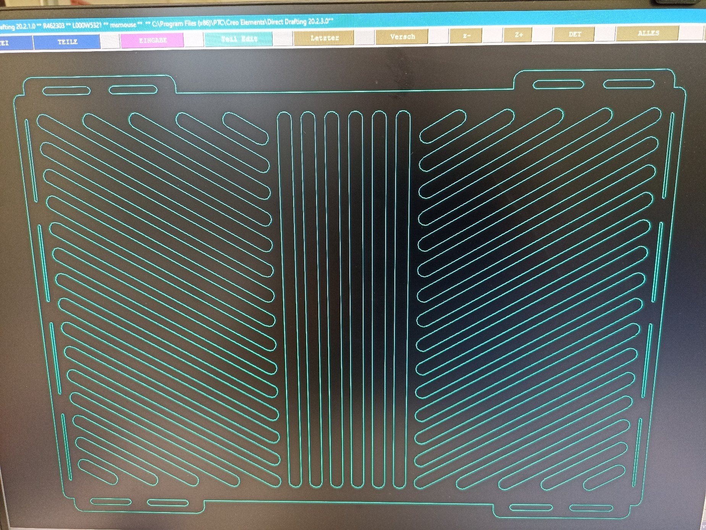Select the left oblong slot in bottom-left tab
The width and height of the screenshot is (706, 530).
(x=111, y=501)
